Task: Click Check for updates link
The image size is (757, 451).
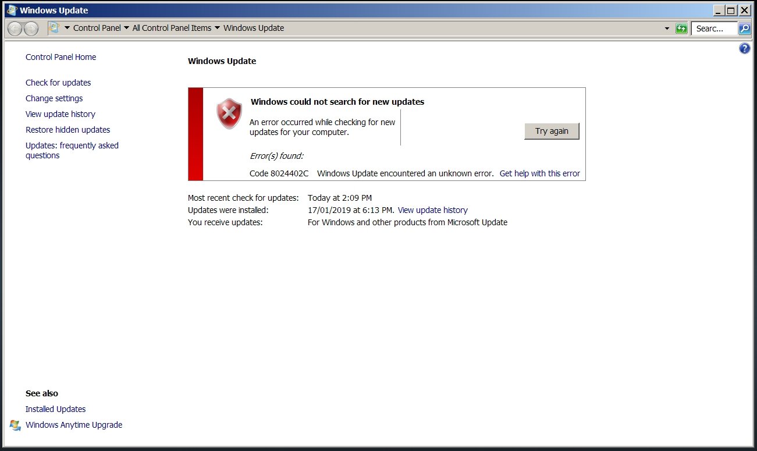Action: pos(58,83)
